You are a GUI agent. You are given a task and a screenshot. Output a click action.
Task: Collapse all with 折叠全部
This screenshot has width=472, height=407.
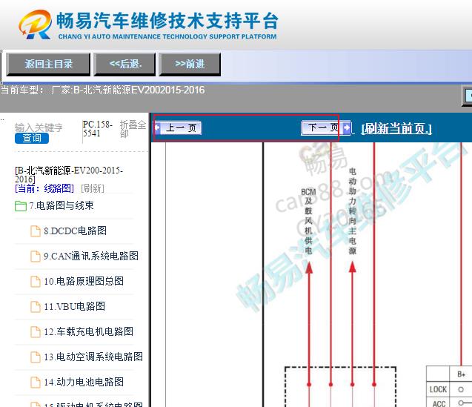133,129
